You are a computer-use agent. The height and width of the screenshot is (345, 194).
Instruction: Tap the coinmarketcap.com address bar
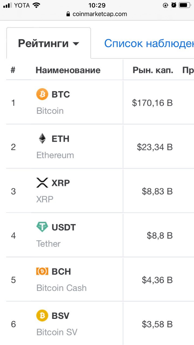tap(97, 14)
